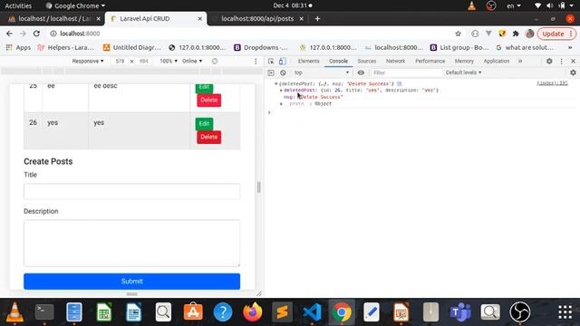Open the Chrome profile avatar
580x326 pixels.
(x=529, y=34)
